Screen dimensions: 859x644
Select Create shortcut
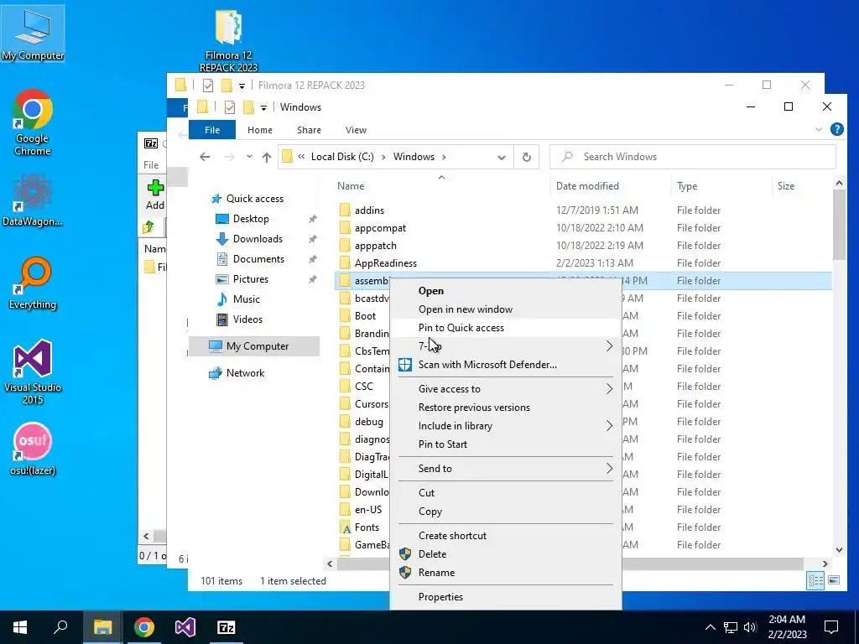click(x=452, y=536)
